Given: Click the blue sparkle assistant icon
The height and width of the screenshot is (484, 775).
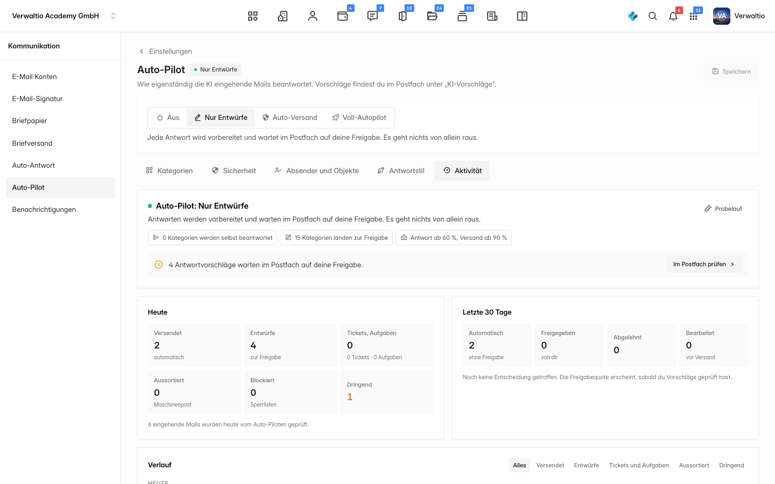Looking at the screenshot, I should (x=633, y=16).
